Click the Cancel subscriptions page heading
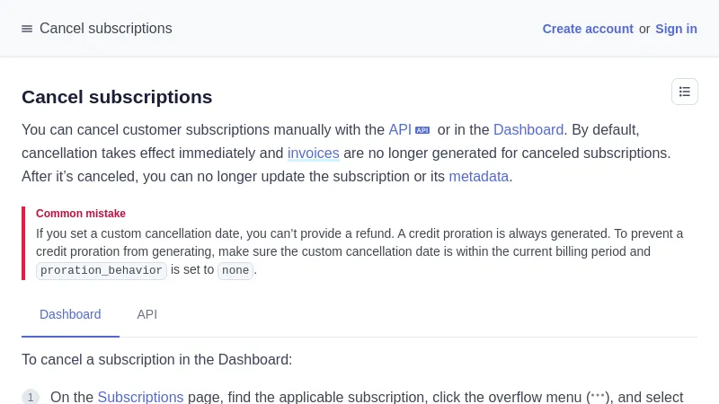Viewport: 719px width, 404px height. (117, 97)
